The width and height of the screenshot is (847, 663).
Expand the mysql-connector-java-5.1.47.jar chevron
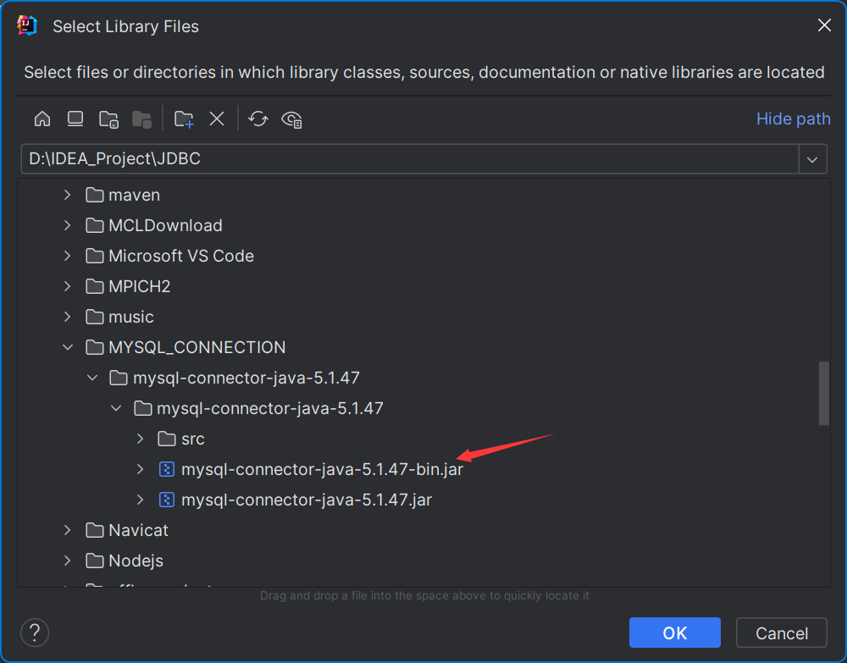tap(141, 500)
